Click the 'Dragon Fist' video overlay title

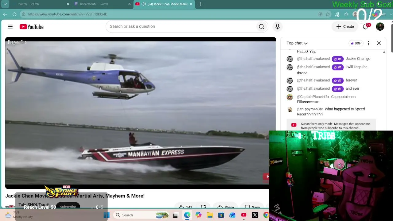(x=17, y=42)
